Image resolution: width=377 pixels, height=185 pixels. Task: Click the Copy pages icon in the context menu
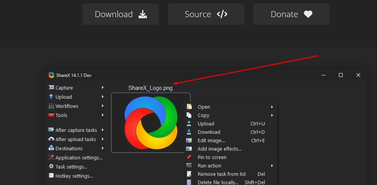[189, 115]
